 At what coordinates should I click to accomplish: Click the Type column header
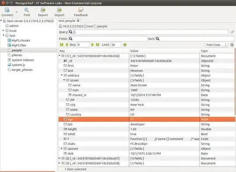click(217, 51)
